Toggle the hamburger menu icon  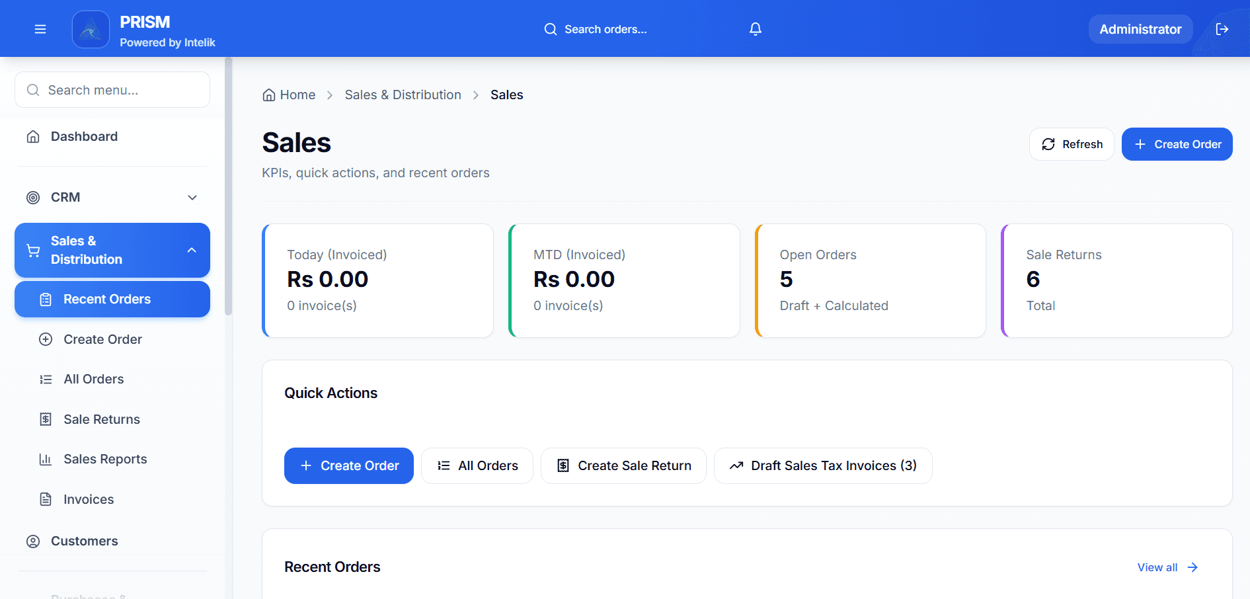[x=40, y=29]
